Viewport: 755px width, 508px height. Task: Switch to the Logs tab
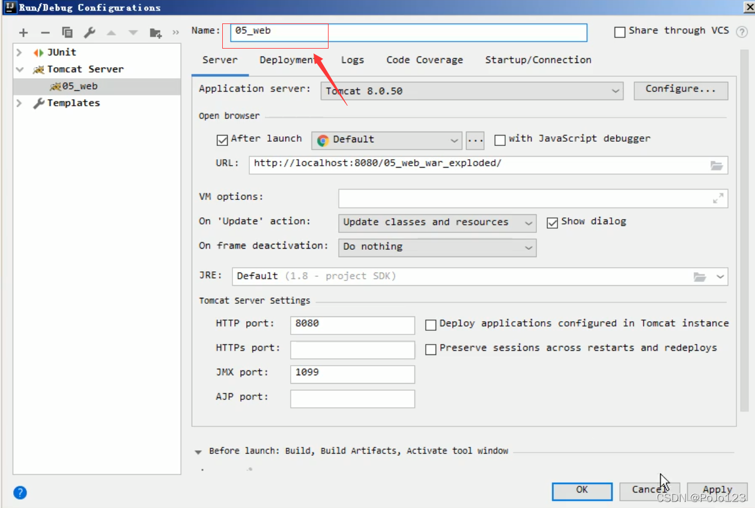(x=353, y=60)
